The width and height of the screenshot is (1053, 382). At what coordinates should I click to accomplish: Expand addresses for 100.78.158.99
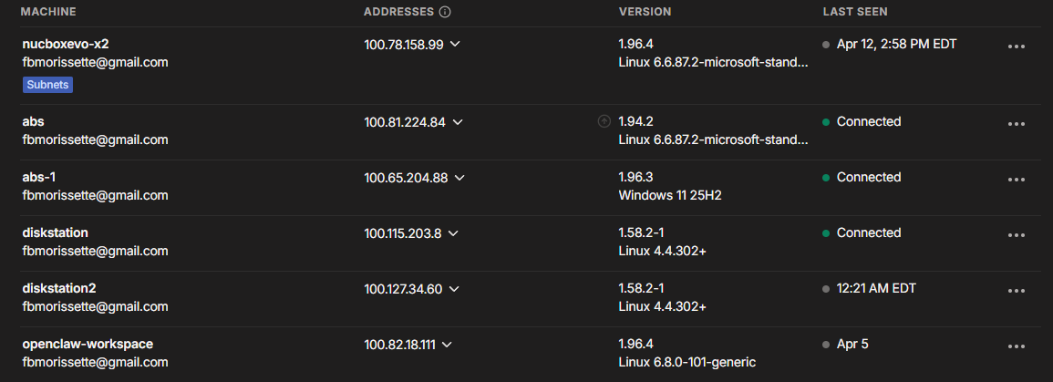pyautogui.click(x=455, y=45)
